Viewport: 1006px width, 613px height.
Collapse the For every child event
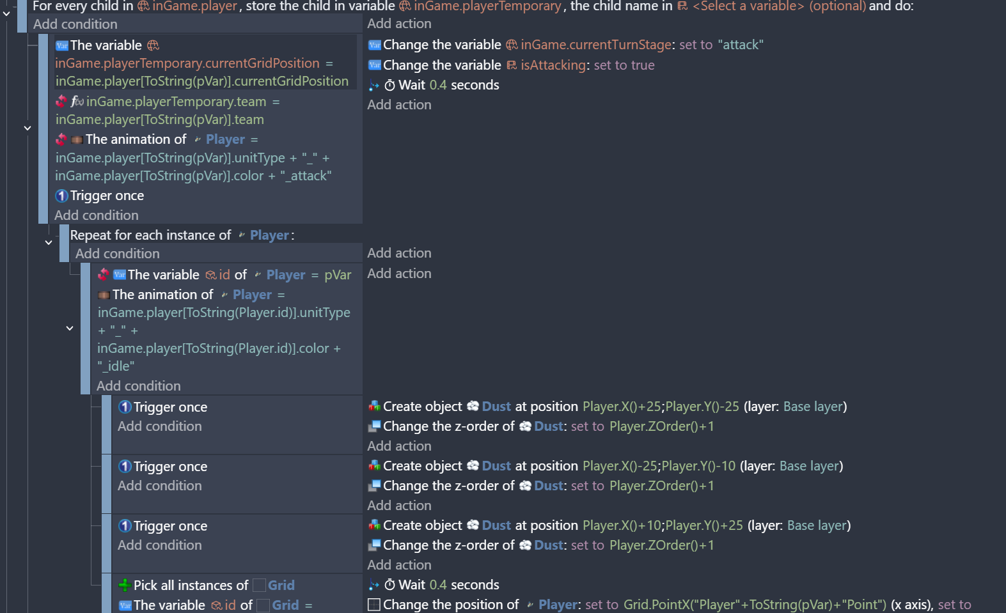coord(6,13)
